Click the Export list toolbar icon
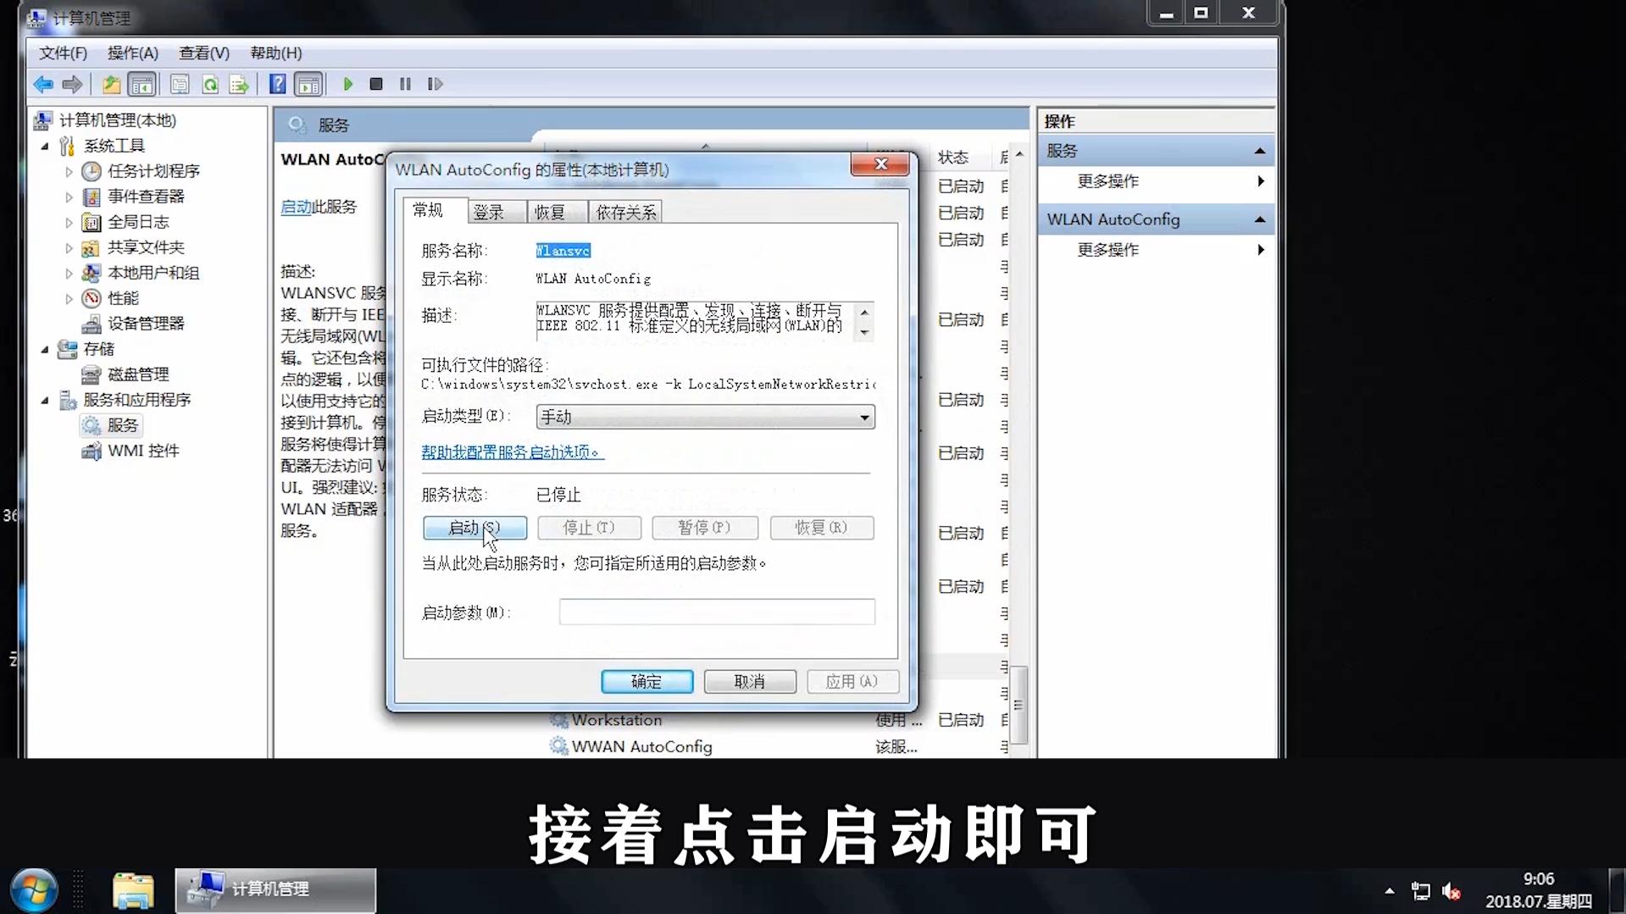1626x914 pixels. click(x=240, y=84)
